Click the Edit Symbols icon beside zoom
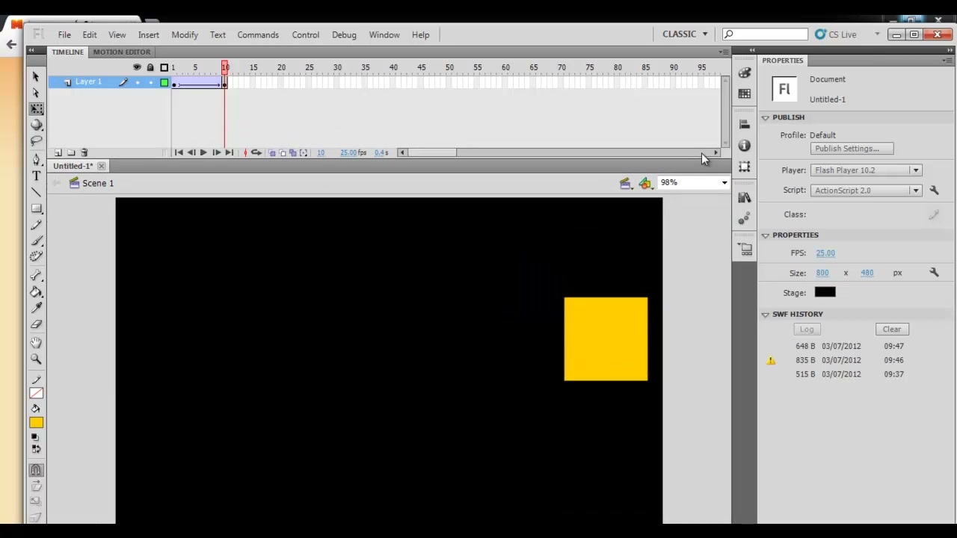This screenshot has width=957, height=538. pyautogui.click(x=644, y=183)
